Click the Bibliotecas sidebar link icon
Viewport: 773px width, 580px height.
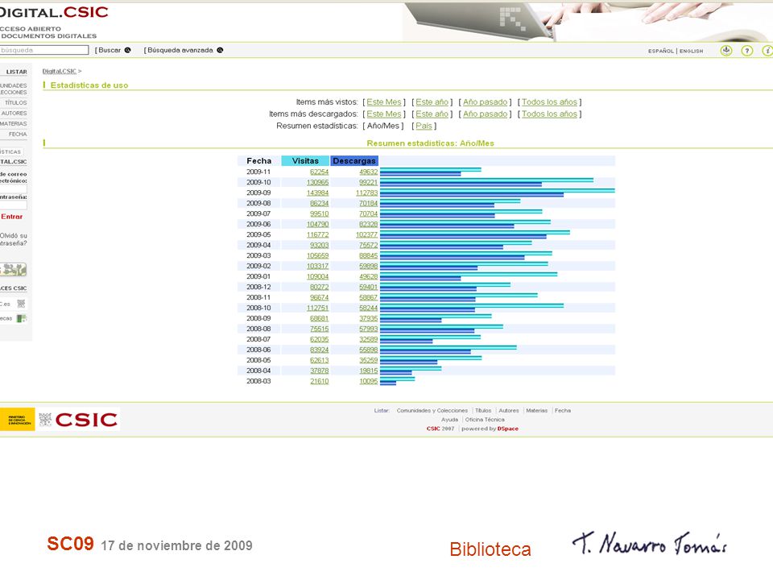pyautogui.click(x=21, y=319)
